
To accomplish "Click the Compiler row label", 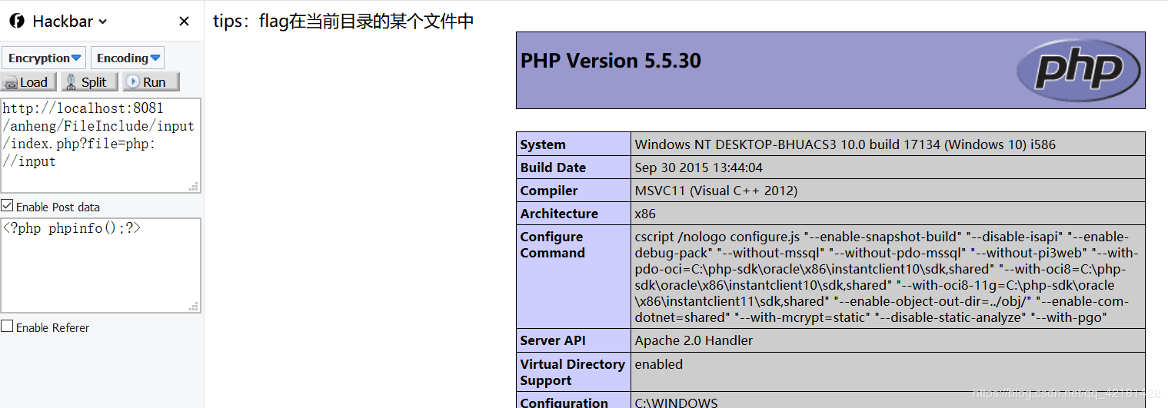I will tap(551, 191).
